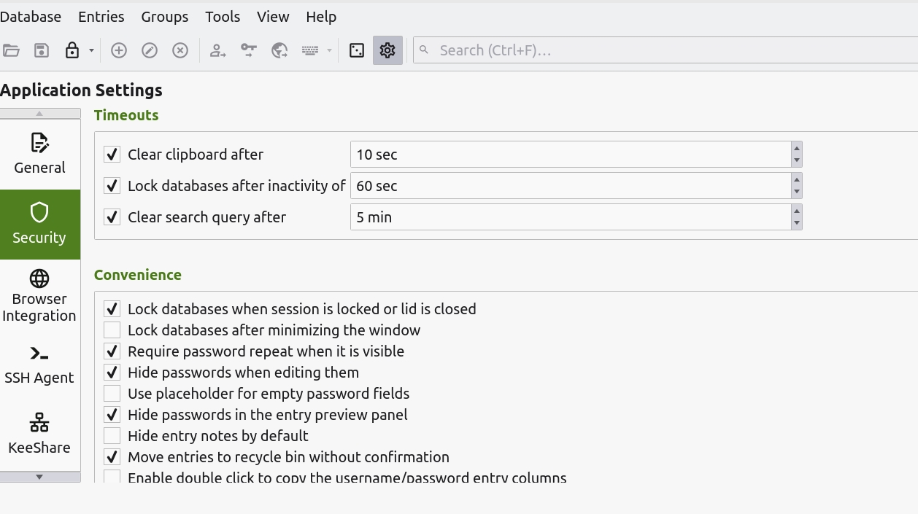Select the Add new entry icon
Viewport: 918px width, 514px height.
click(x=118, y=50)
